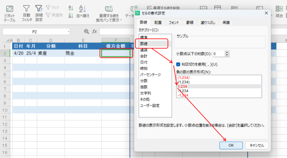
Task: Click the fx insert function icon
Action: [x=94, y=31]
